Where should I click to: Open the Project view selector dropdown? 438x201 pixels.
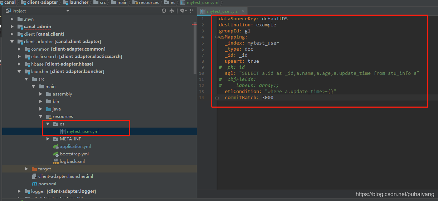tap(68, 11)
